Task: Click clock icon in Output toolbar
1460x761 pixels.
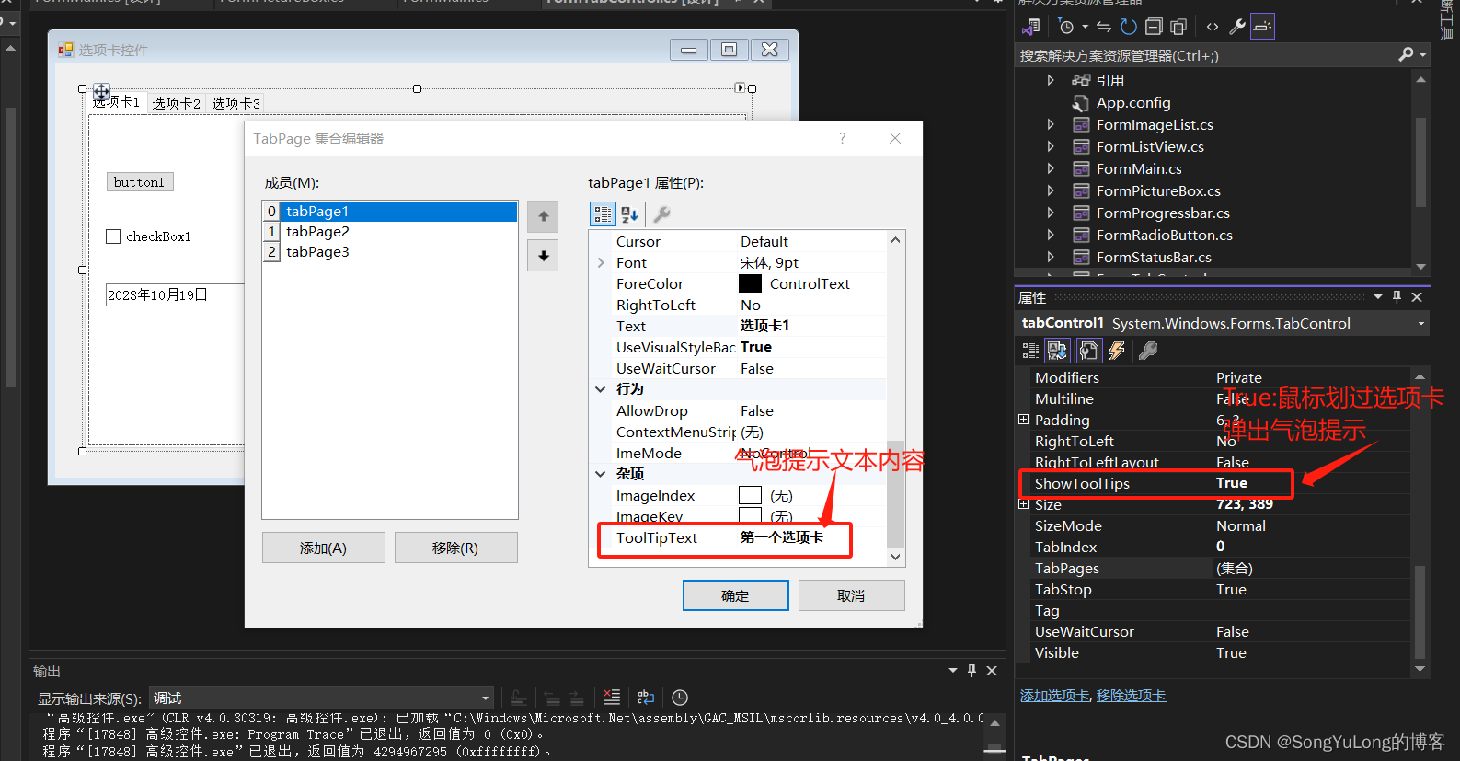Action: click(x=680, y=698)
